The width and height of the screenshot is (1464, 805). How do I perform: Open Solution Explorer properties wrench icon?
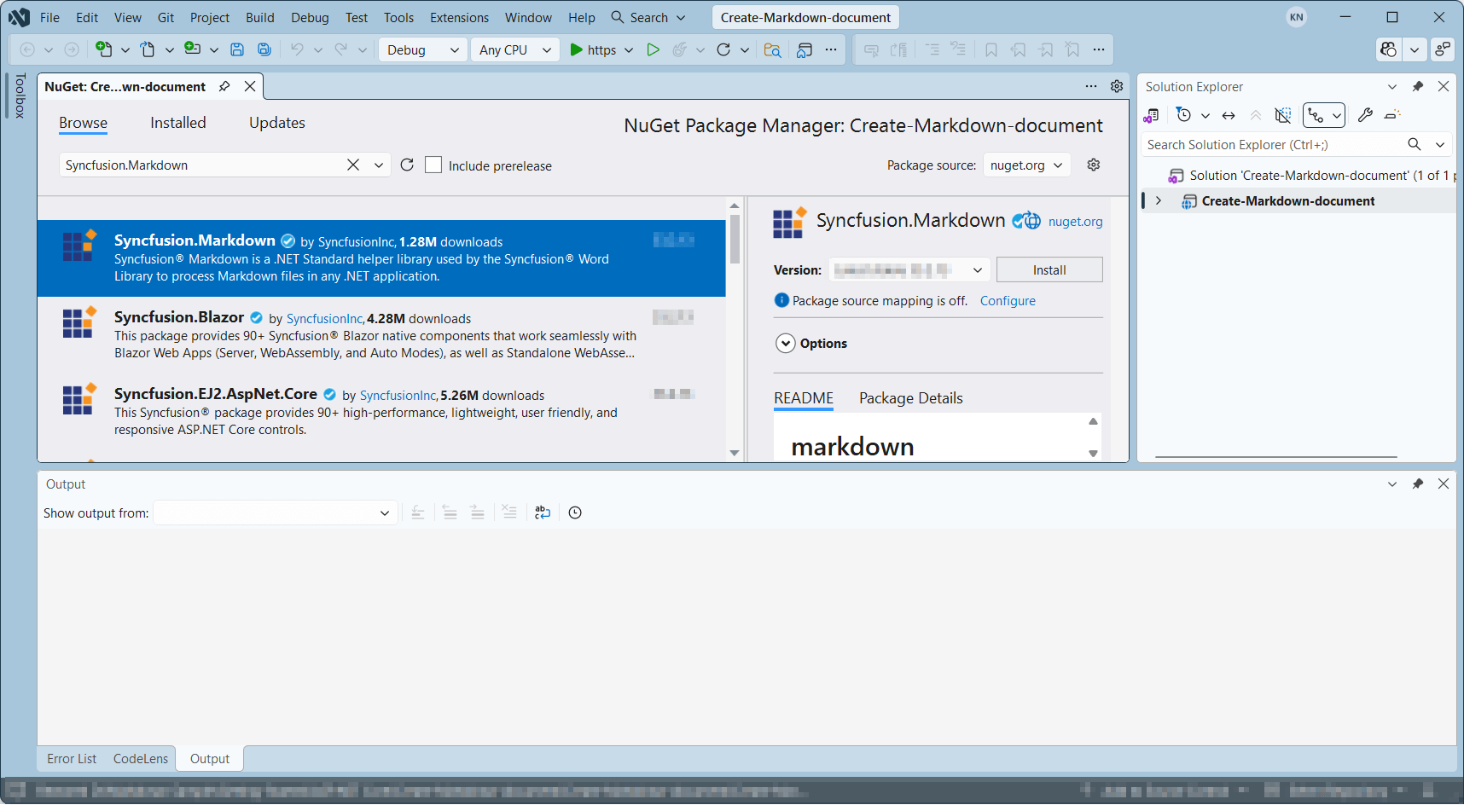pyautogui.click(x=1365, y=115)
